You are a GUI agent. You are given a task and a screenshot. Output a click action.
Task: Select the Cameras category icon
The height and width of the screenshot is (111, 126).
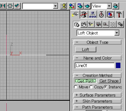(98, 24)
